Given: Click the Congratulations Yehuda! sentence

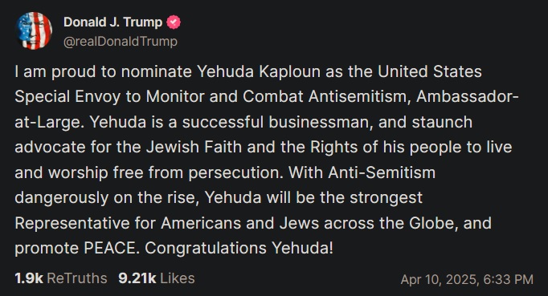Looking at the screenshot, I should (x=239, y=248).
